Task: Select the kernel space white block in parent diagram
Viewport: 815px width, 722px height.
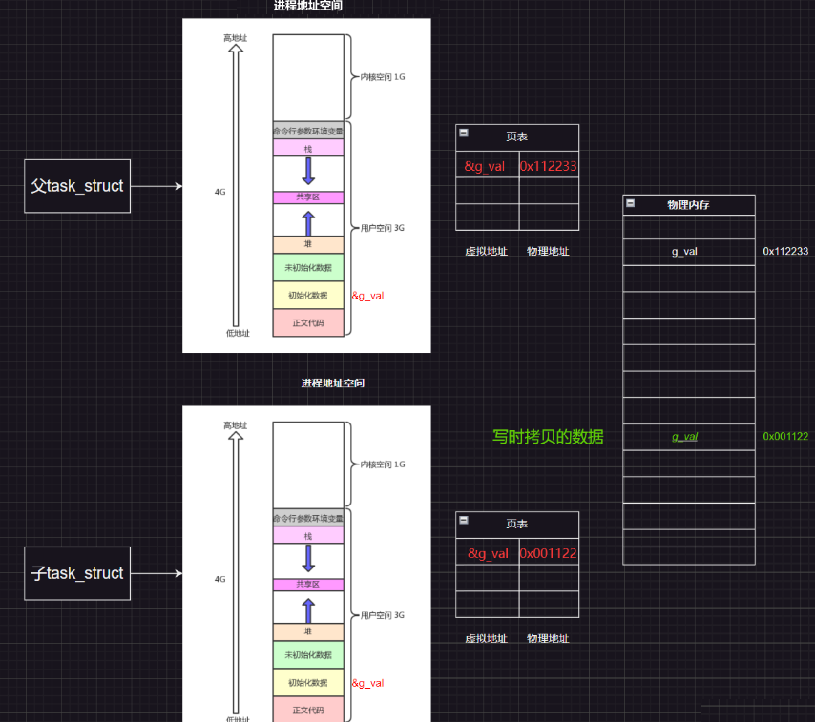Action: click(x=308, y=78)
